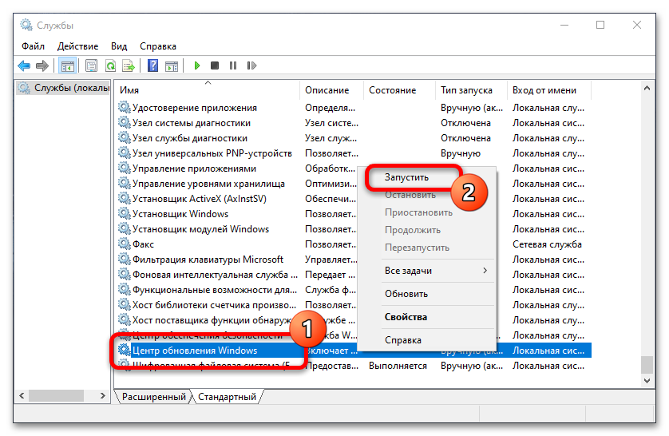Select the Узел службы диагностики service
The height and width of the screenshot is (436, 669).
189,138
